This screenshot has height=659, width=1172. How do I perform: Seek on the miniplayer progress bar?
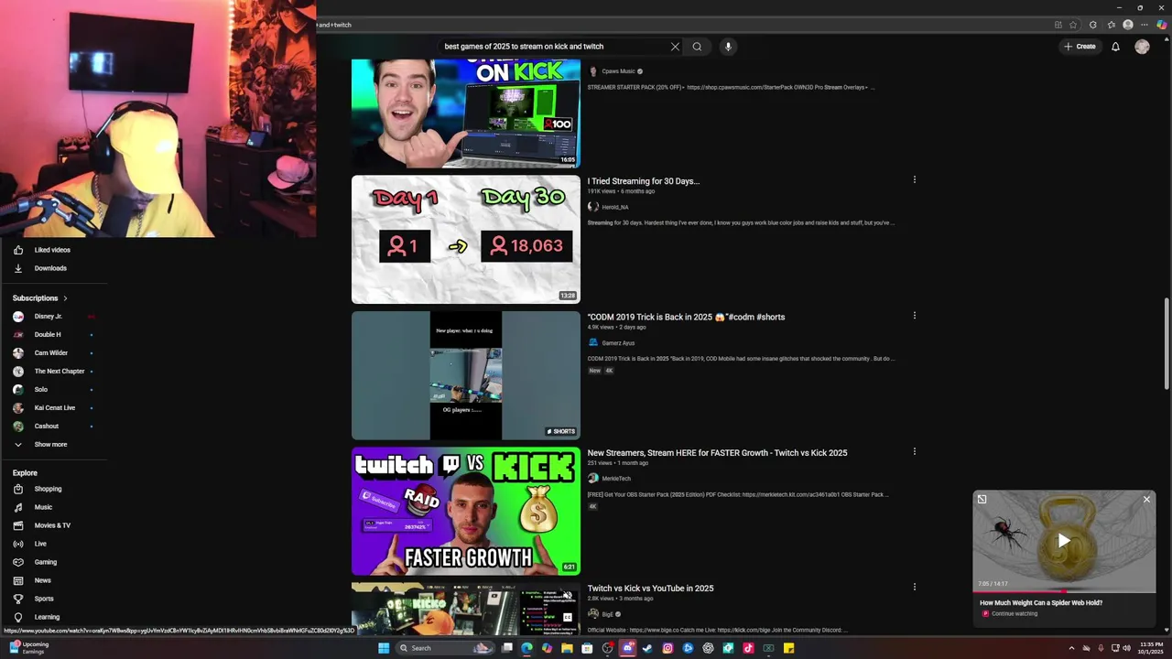[1064, 591]
